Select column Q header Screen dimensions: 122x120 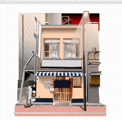click(102, 2)
